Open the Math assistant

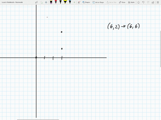click(x=131, y=2)
